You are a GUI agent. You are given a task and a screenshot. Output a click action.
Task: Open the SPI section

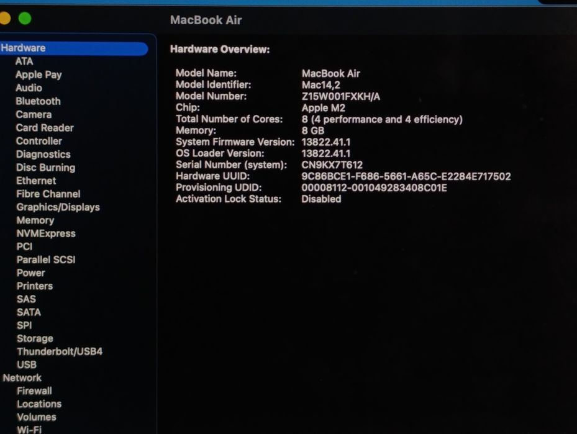(x=24, y=325)
